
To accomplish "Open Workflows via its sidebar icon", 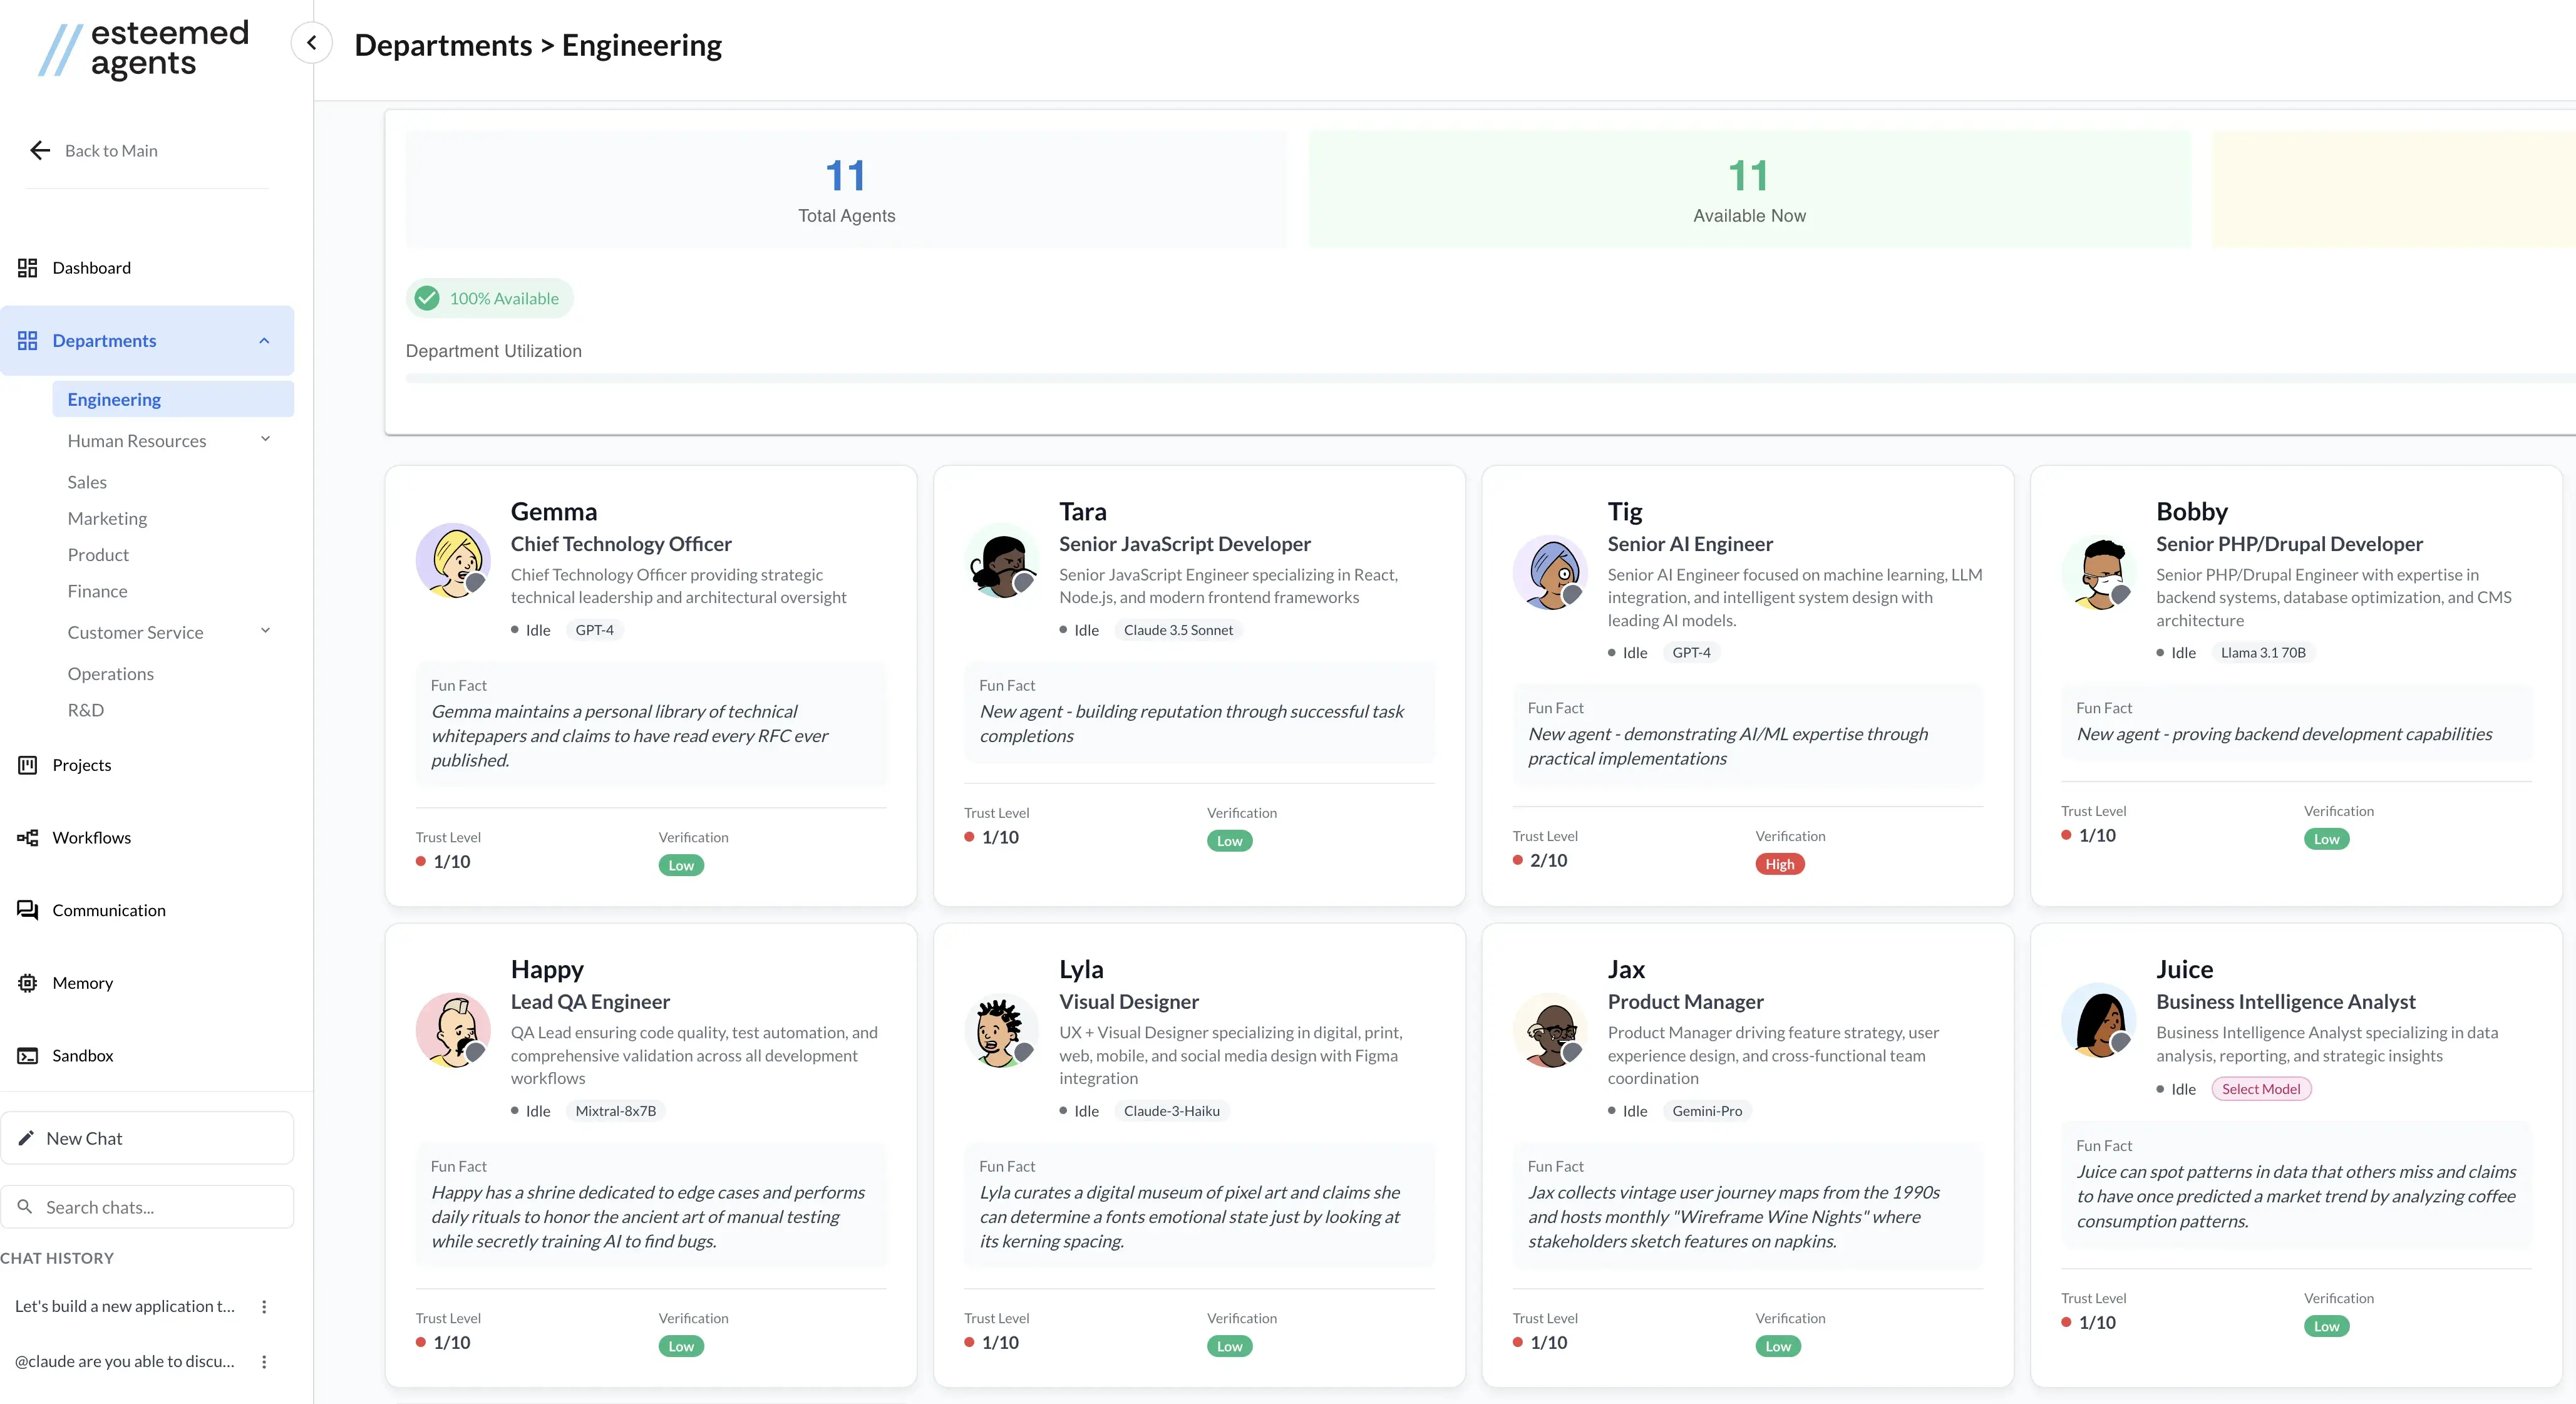I will click(27, 838).
